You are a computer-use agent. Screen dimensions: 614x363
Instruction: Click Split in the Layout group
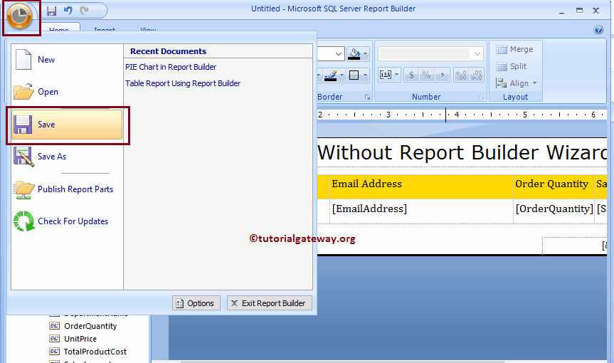(512, 66)
